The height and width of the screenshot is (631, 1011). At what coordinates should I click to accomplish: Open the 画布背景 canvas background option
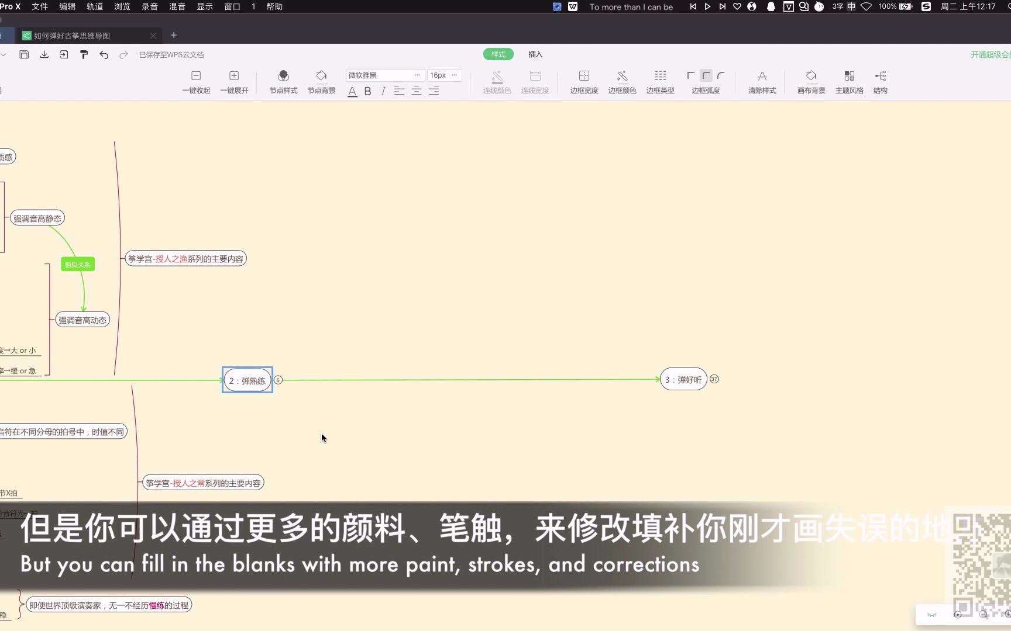[811, 82]
